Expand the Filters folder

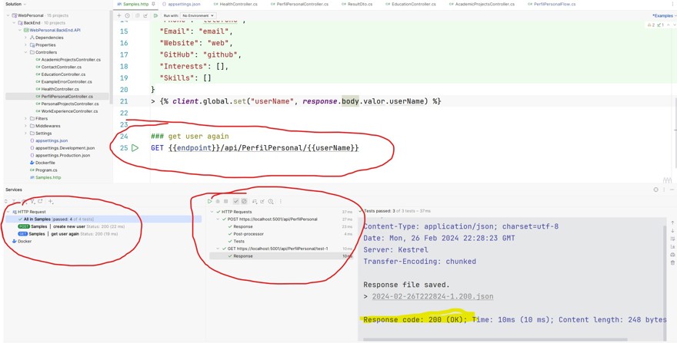pyautogui.click(x=25, y=118)
